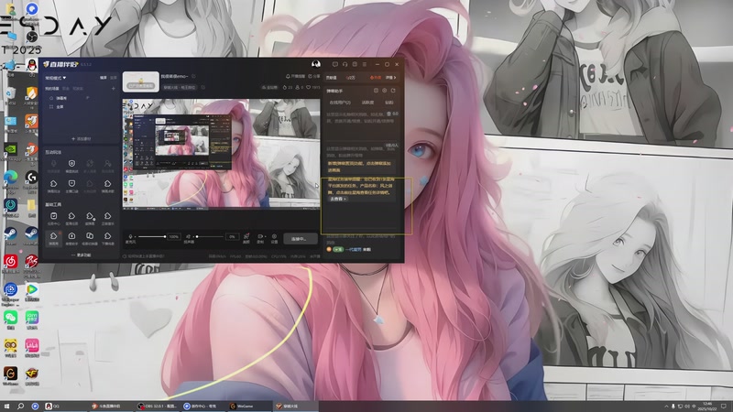Open the screen-copy tool in bottom tool row
The image size is (733, 412).
point(90,236)
